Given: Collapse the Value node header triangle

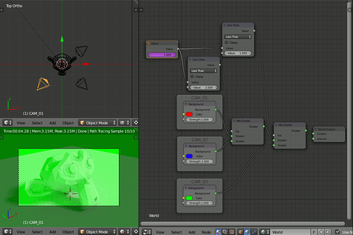Looking at the screenshot, I should (x=149, y=43).
